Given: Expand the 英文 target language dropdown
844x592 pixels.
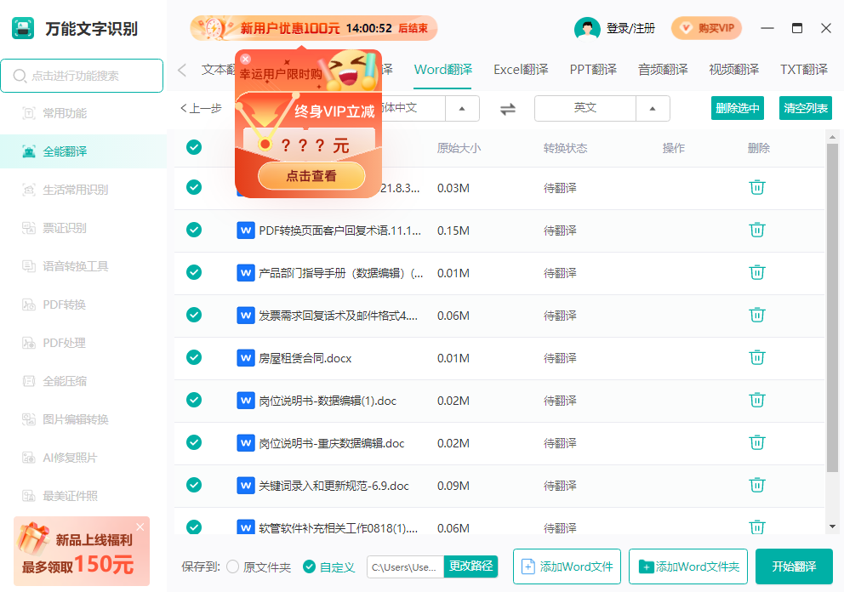Looking at the screenshot, I should (653, 109).
